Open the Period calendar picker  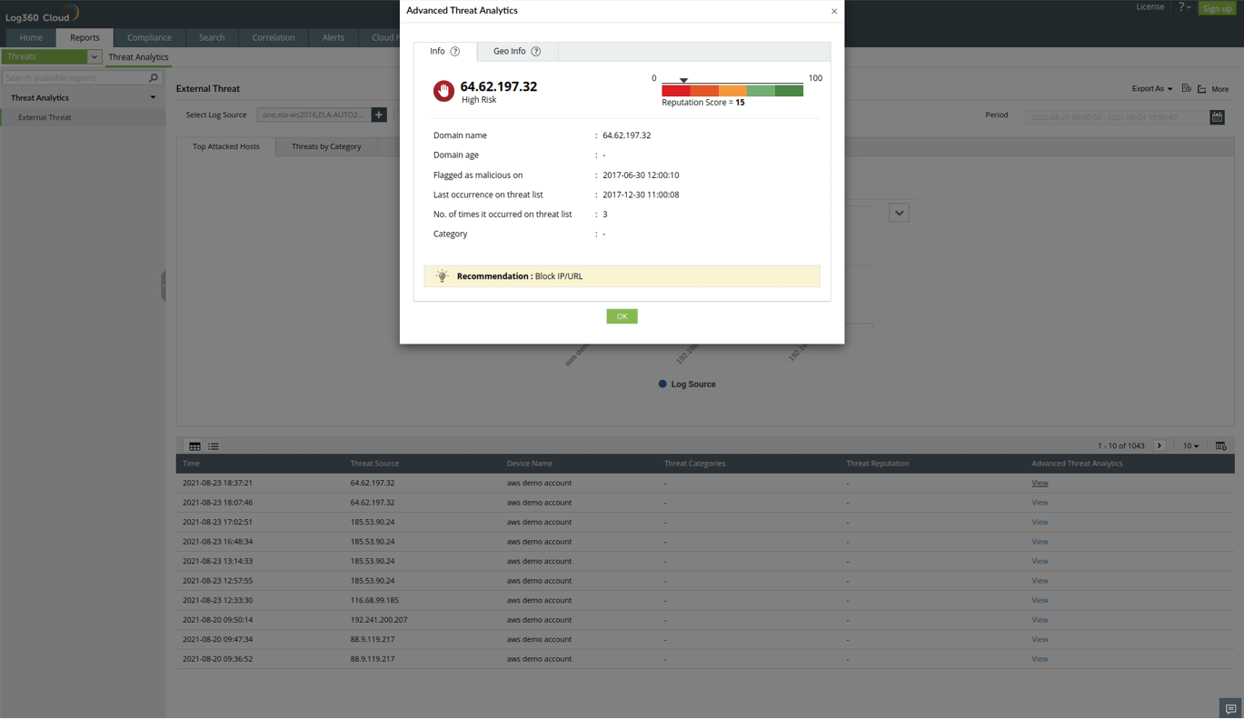1217,116
